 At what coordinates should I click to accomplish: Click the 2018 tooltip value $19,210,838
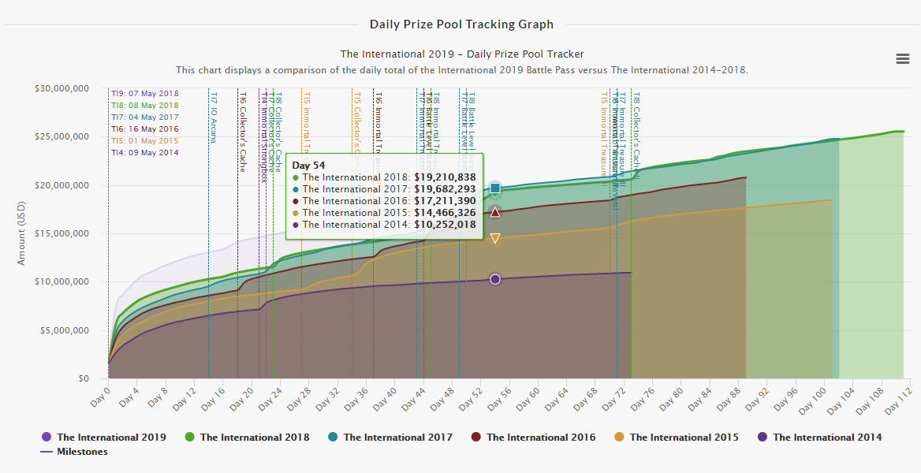tap(446, 177)
